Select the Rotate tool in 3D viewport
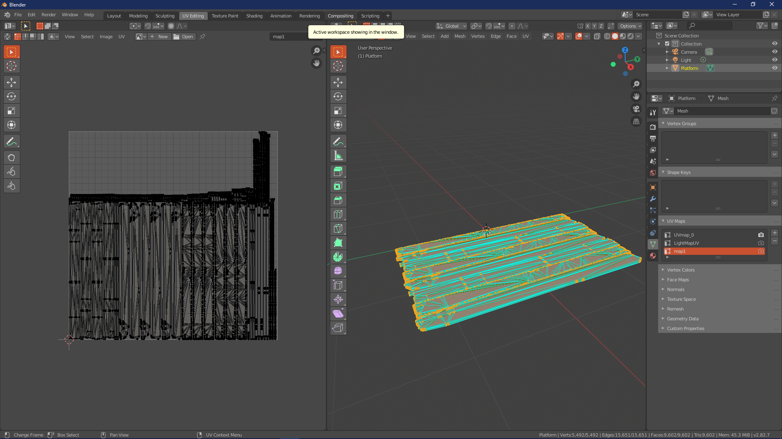 tap(338, 97)
